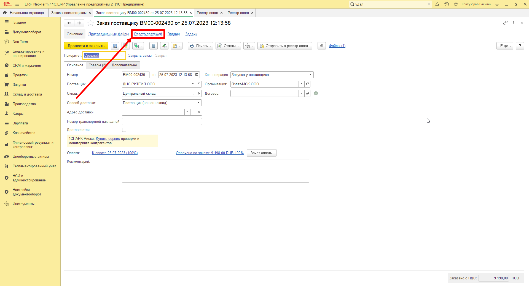529x286 pixels.
Task: Go back with the left arrow button
Action: click(x=69, y=23)
